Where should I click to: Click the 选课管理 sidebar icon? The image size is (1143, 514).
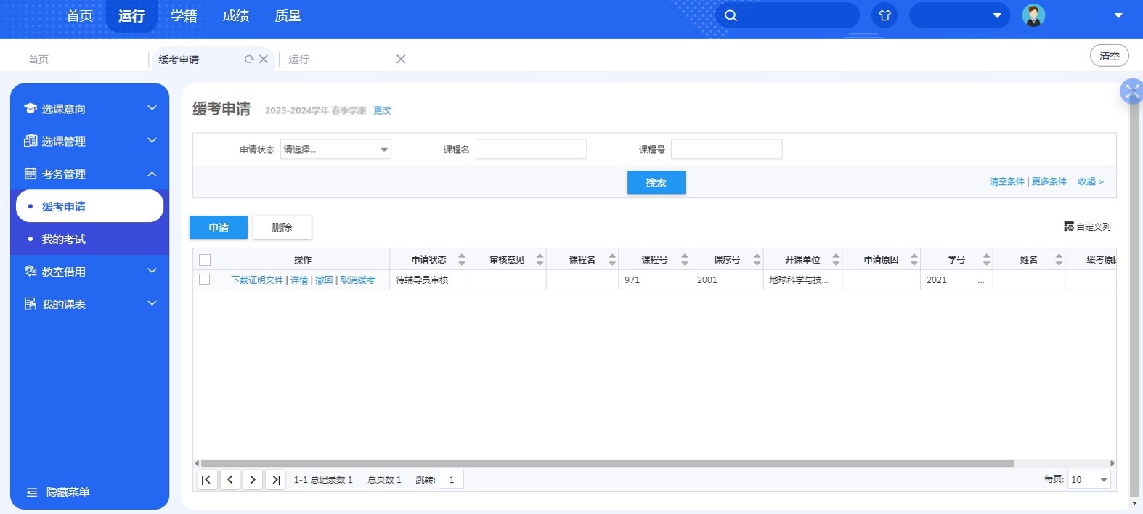pyautogui.click(x=30, y=141)
